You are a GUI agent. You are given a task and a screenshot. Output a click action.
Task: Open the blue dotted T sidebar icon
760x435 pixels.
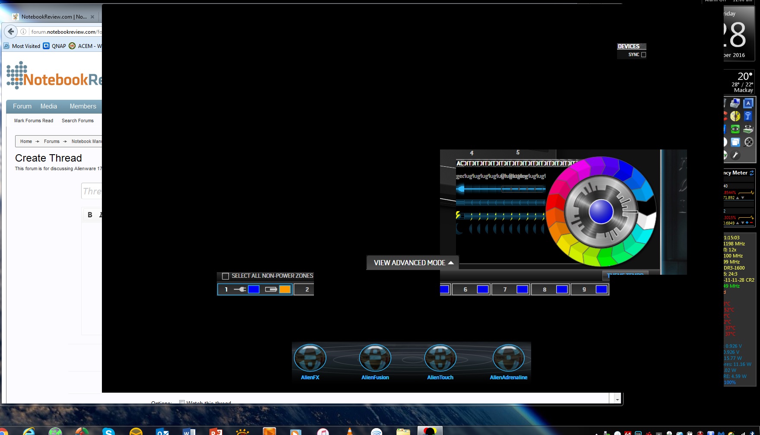coord(748,116)
